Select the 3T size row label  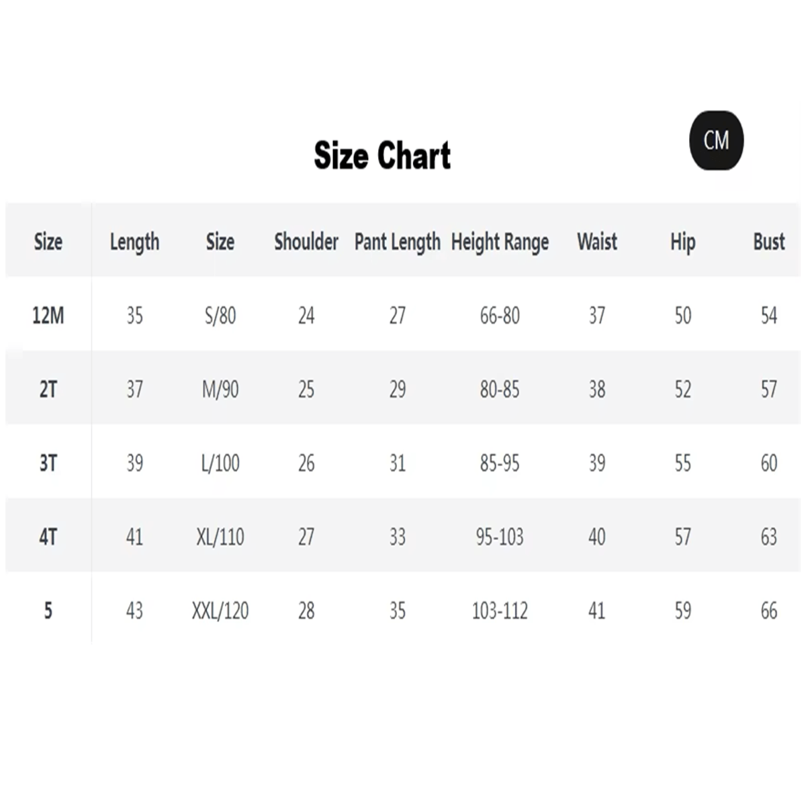click(x=48, y=463)
